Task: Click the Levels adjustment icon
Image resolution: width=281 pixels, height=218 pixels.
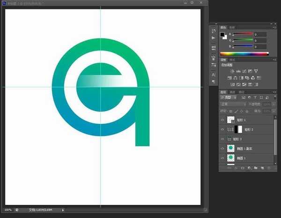Action: click(238, 71)
